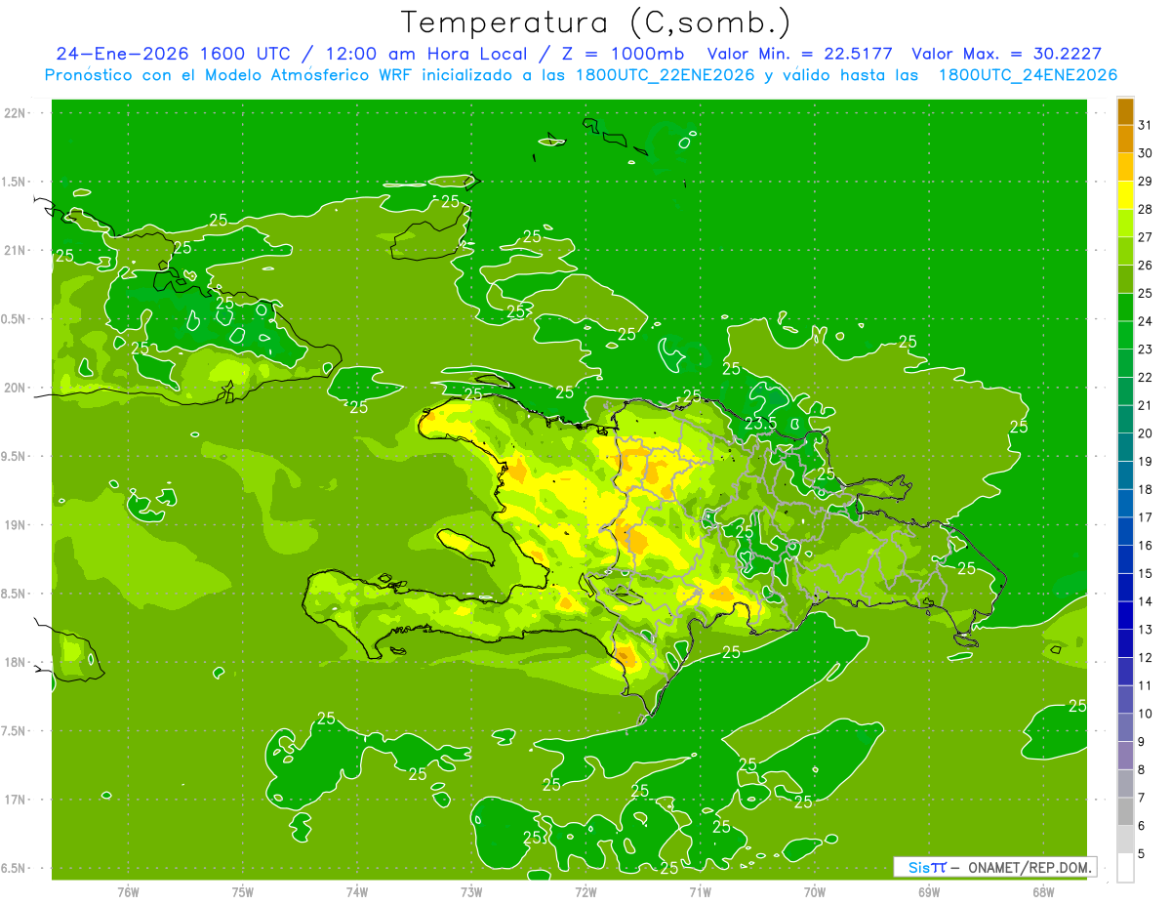This screenshot has width=1171, height=905.
Task: Click the yellow swatch between 28 and 29
Action: pyautogui.click(x=1125, y=195)
